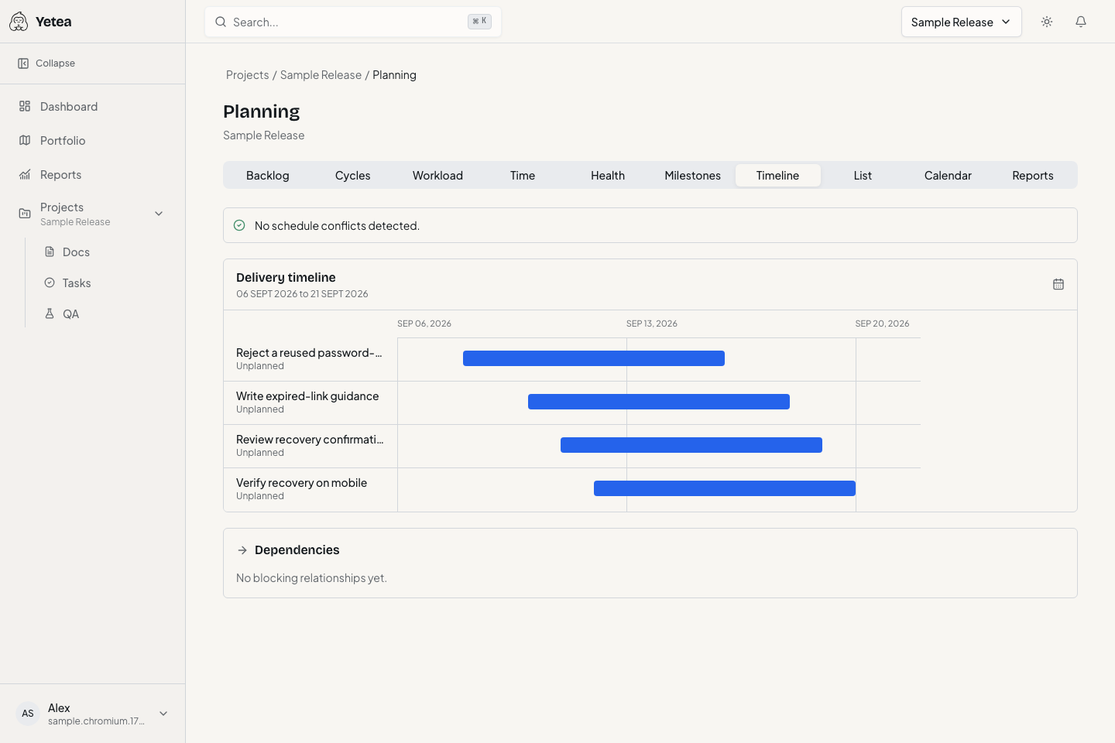Screen dimensions: 1115x743
Task: Switch to the Cycles tab
Action: coord(353,176)
